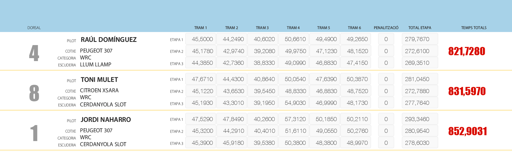Click the large dorsal number 8
This screenshot has height=152, width=512.
coord(34,93)
